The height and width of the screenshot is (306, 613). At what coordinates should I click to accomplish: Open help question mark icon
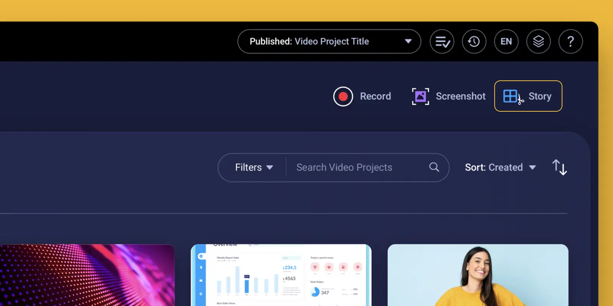(571, 41)
